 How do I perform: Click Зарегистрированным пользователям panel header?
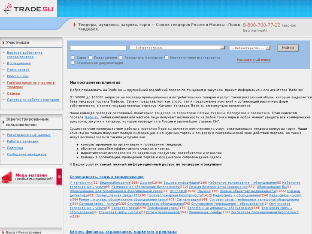pos(31,122)
